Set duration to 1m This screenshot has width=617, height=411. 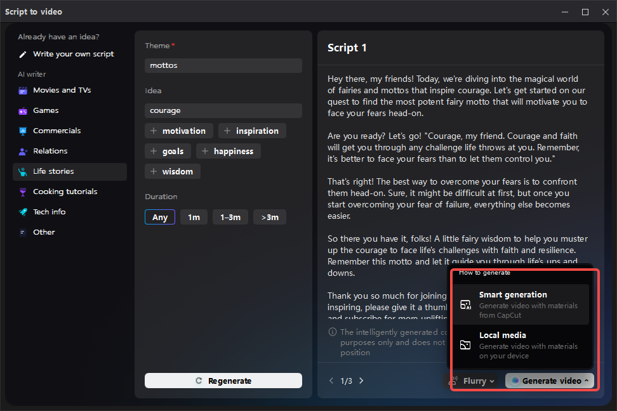pyautogui.click(x=194, y=218)
